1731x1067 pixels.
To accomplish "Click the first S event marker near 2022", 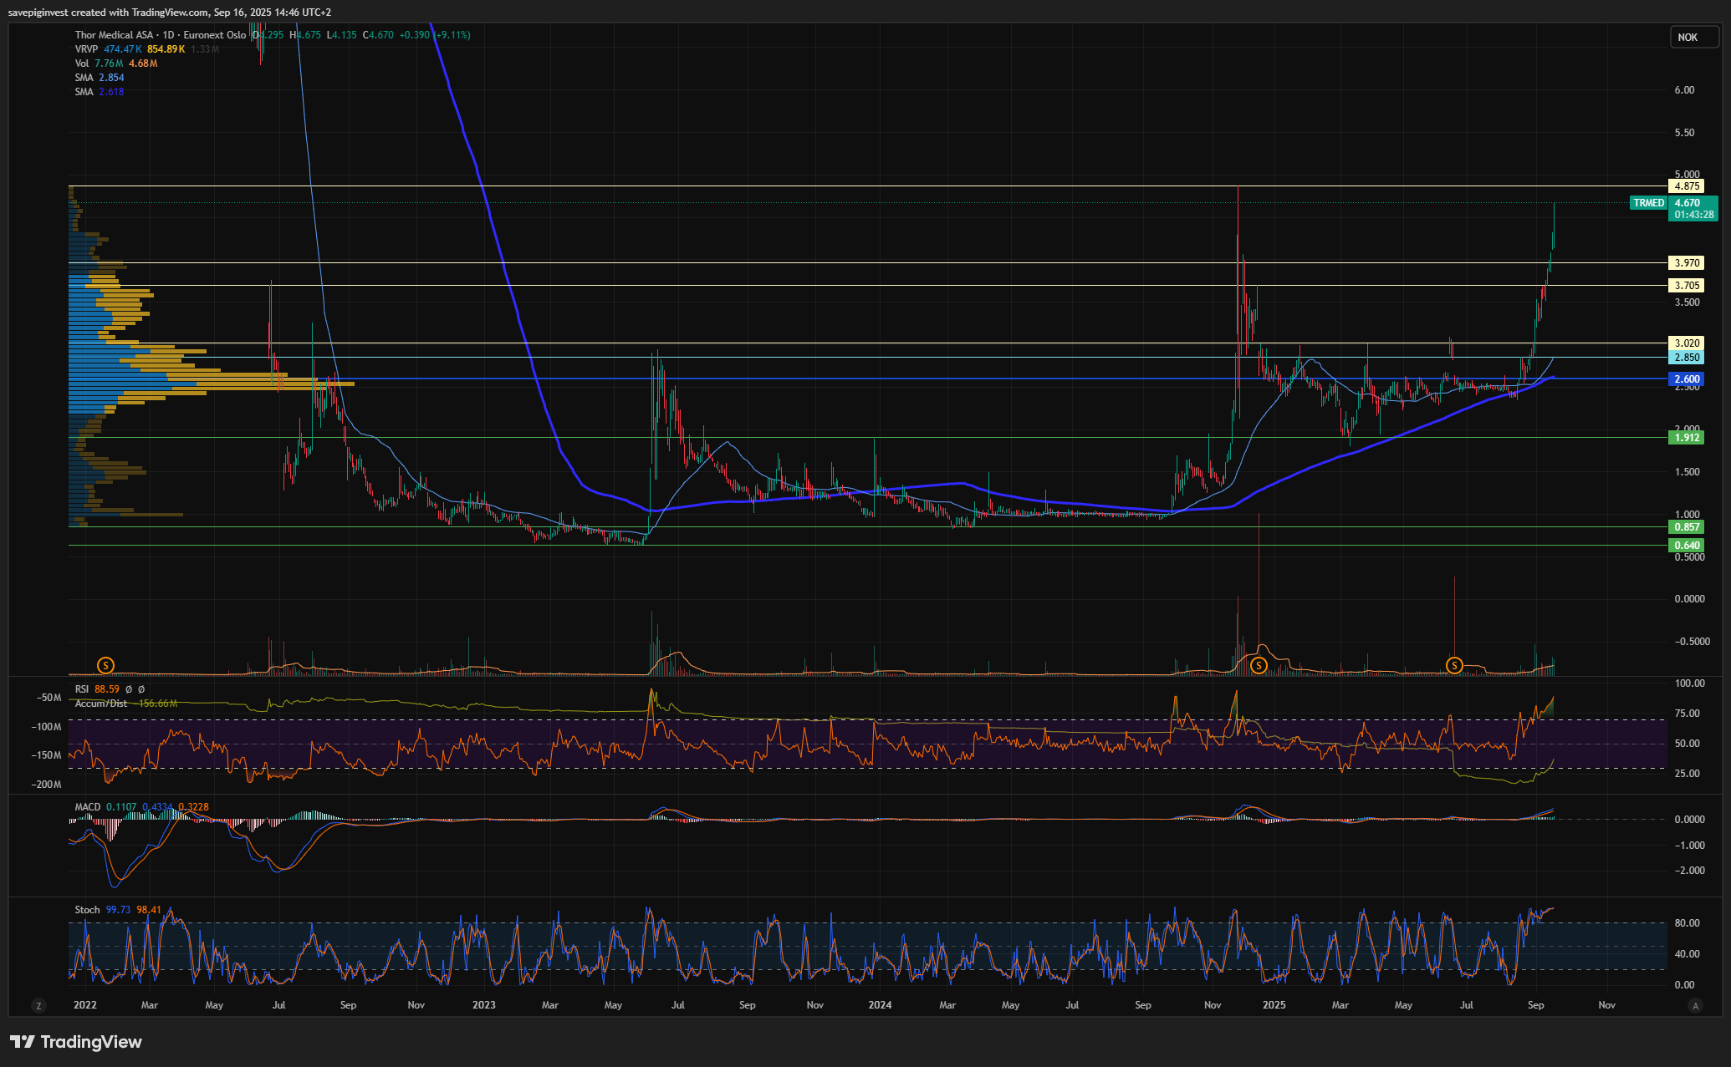I will click(105, 665).
